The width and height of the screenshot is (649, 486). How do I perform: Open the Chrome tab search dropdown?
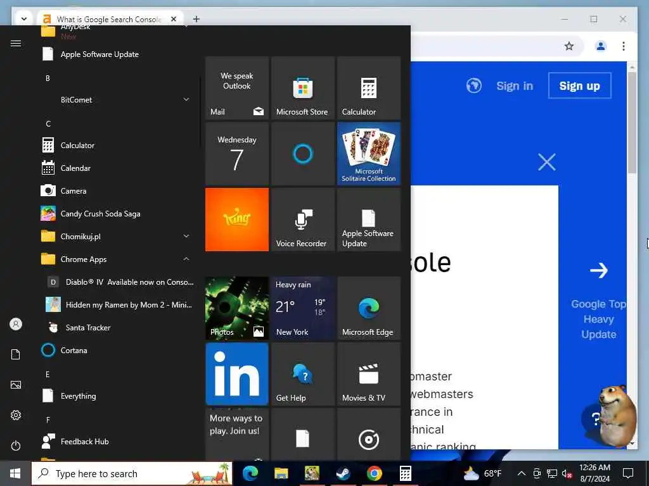coord(23,19)
